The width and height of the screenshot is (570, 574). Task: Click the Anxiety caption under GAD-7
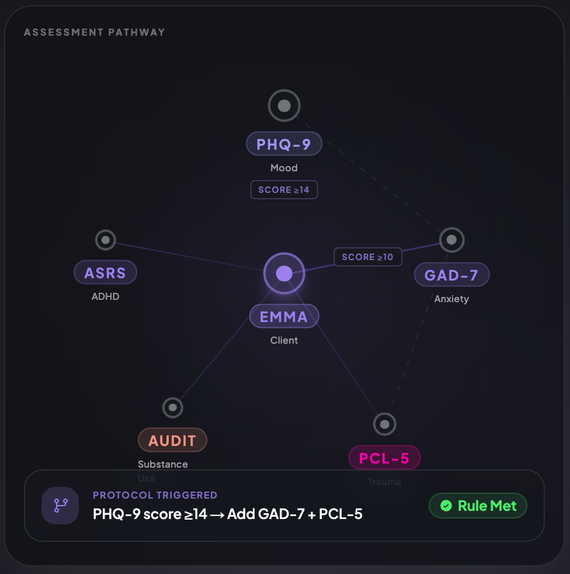tap(452, 299)
